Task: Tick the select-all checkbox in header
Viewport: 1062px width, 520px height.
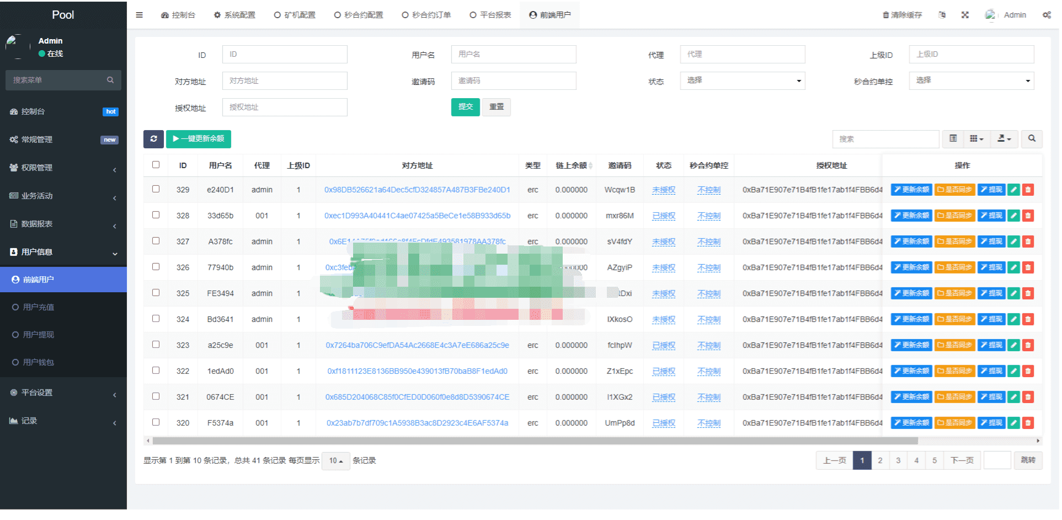Action: [x=156, y=165]
